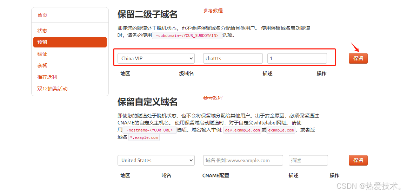Open 双12抽奖活动 sidebar link
407x193 pixels.
pyautogui.click(x=52, y=89)
